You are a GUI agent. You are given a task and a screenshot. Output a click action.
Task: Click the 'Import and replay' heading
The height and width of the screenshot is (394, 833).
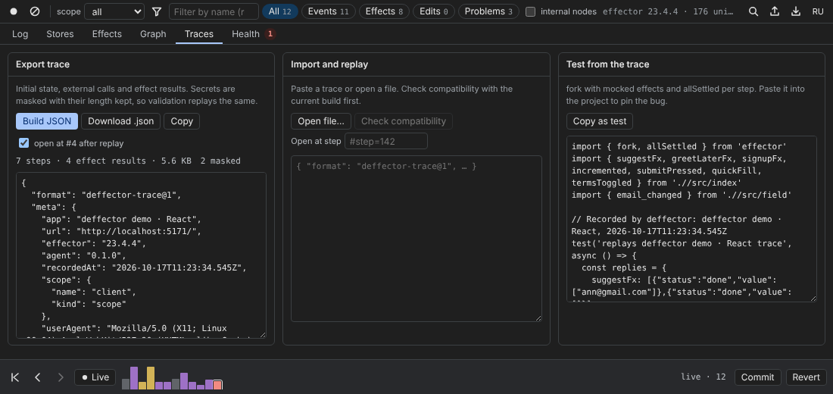[x=329, y=64]
